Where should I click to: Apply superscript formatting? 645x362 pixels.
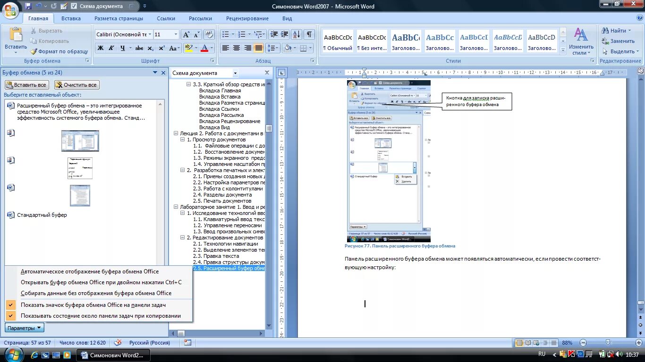(x=161, y=48)
